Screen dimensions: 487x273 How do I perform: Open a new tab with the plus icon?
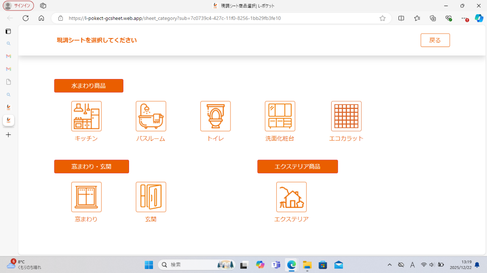[9, 135]
